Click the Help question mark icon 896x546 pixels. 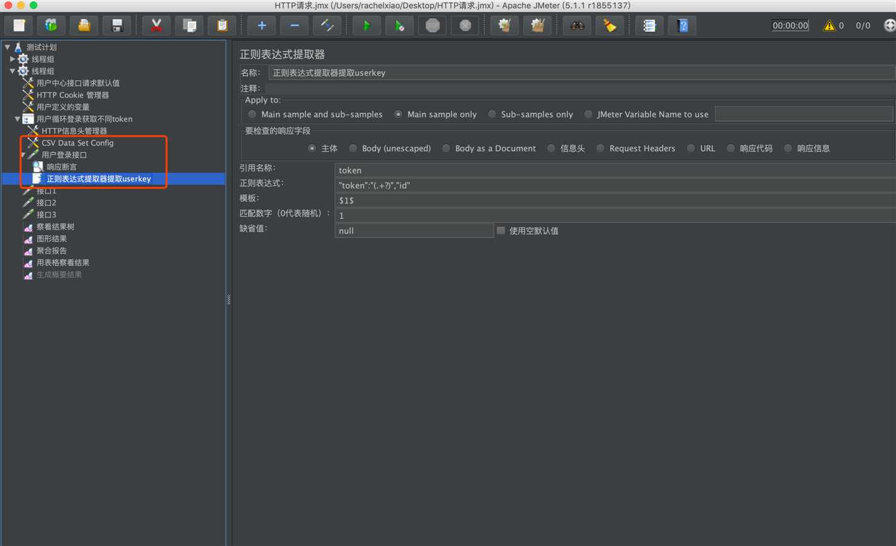point(682,25)
